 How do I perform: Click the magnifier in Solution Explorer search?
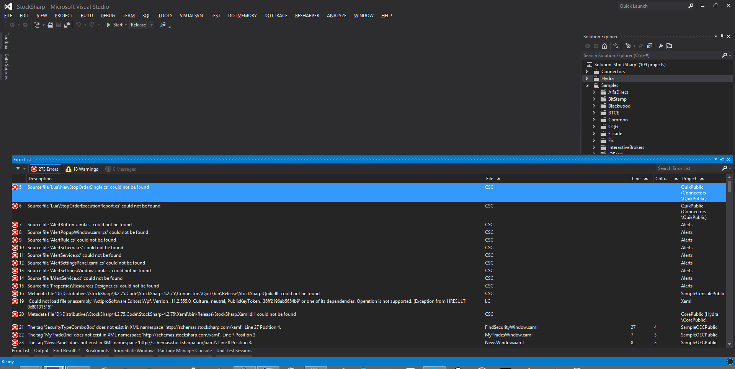click(x=724, y=56)
